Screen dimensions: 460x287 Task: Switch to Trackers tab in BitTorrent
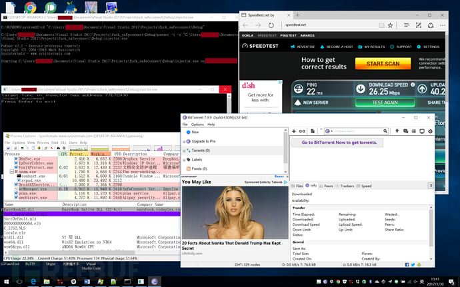point(345,186)
